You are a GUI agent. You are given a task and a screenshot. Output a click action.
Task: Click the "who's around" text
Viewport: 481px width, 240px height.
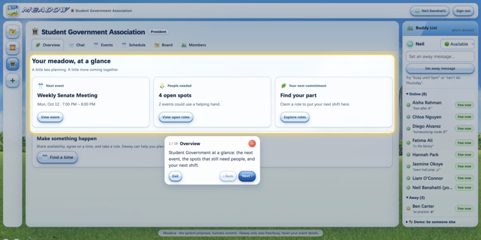pos(462,30)
